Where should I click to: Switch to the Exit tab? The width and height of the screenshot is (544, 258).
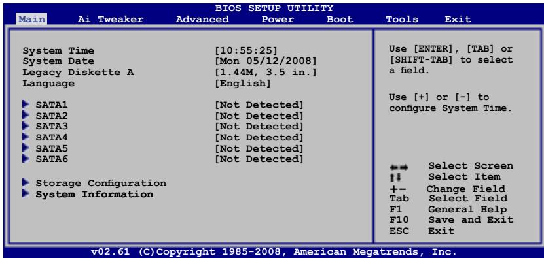pyautogui.click(x=458, y=19)
